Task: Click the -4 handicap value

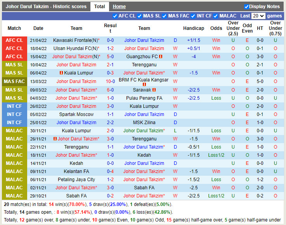Action: (x=194, y=57)
